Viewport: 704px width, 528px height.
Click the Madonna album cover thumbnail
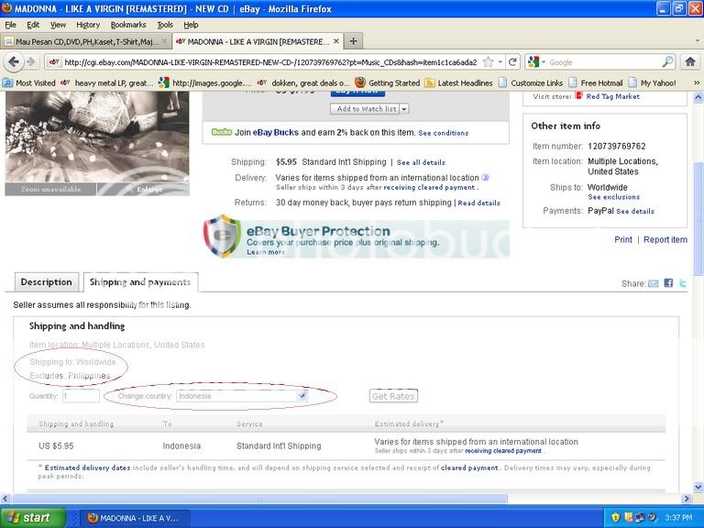(97, 137)
